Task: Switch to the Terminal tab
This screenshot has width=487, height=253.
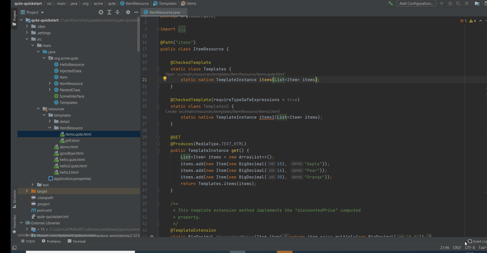Action: point(77,241)
